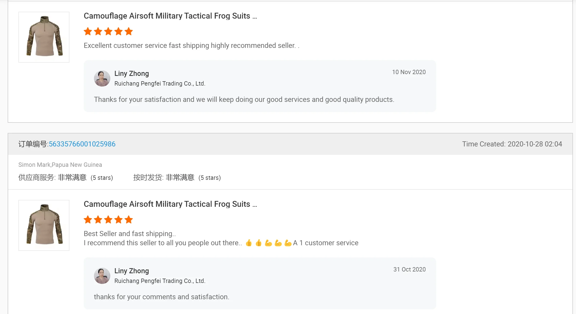Open order number 56335766001025986 link
This screenshot has height=314, width=576.
[82, 144]
